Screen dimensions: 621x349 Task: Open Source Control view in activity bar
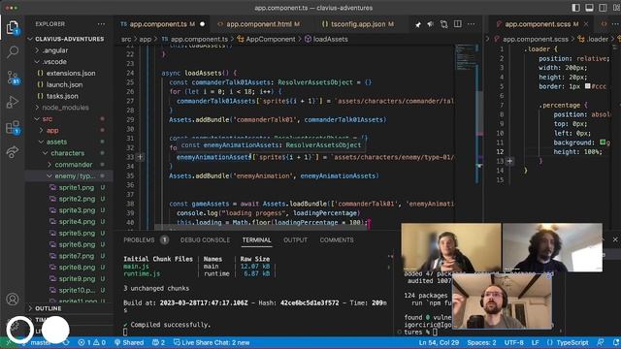point(13,78)
